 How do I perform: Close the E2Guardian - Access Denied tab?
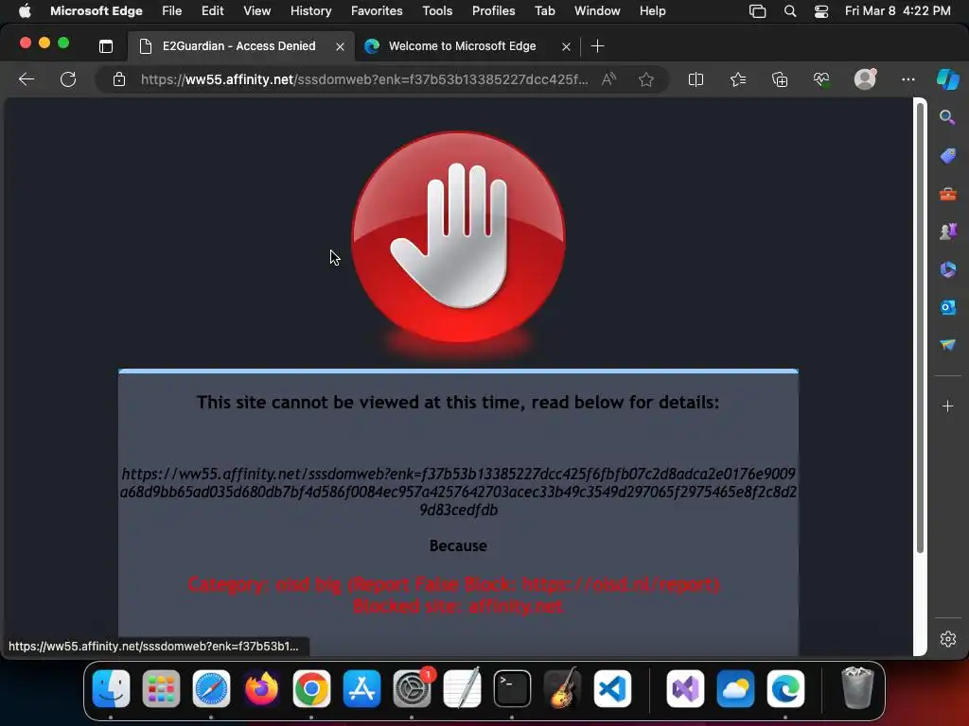tap(340, 46)
